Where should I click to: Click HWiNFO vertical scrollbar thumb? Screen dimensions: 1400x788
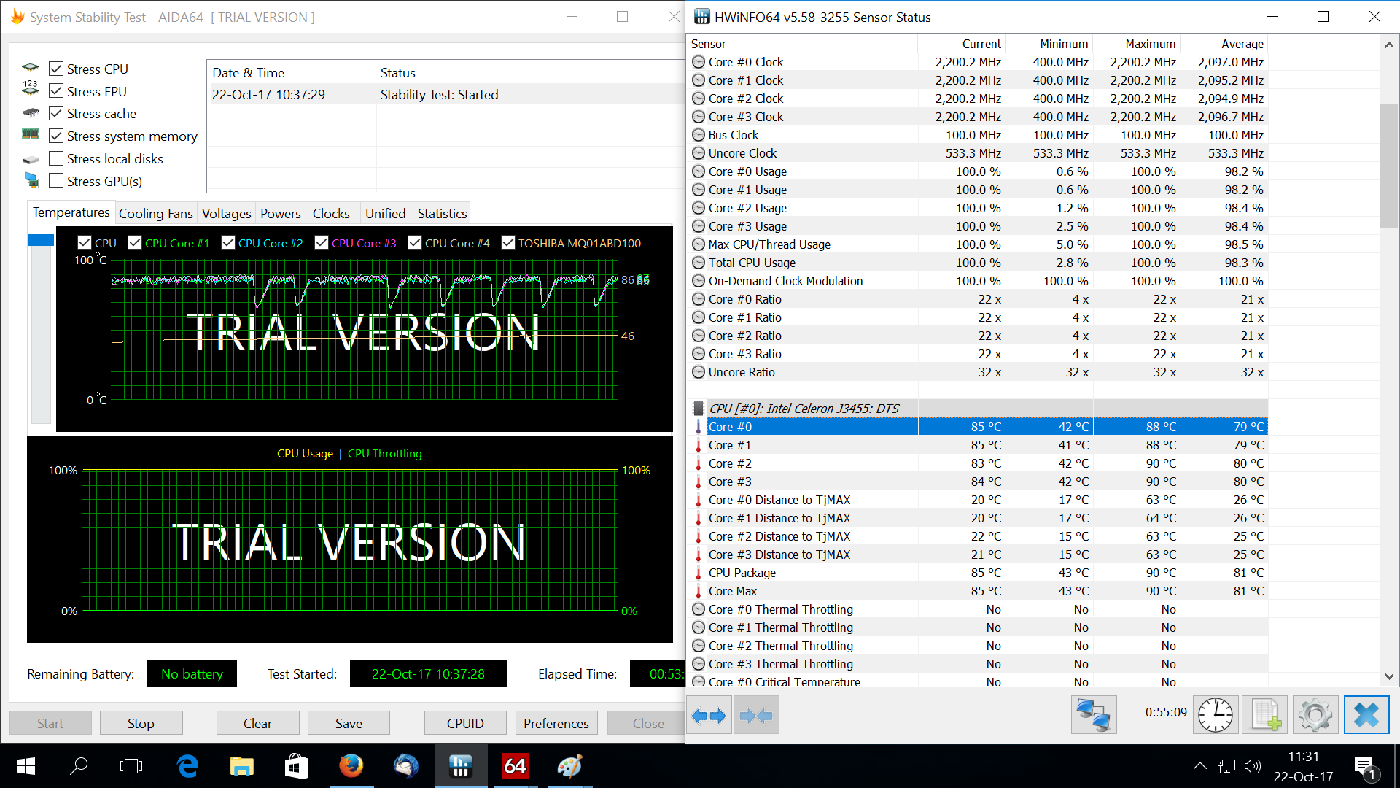pos(1389,166)
